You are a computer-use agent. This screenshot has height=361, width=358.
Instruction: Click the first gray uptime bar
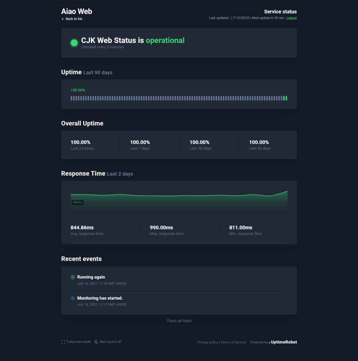(71, 98)
